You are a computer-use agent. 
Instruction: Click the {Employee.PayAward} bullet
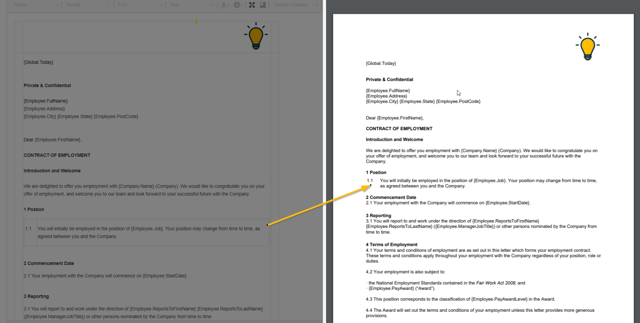pos(400,289)
